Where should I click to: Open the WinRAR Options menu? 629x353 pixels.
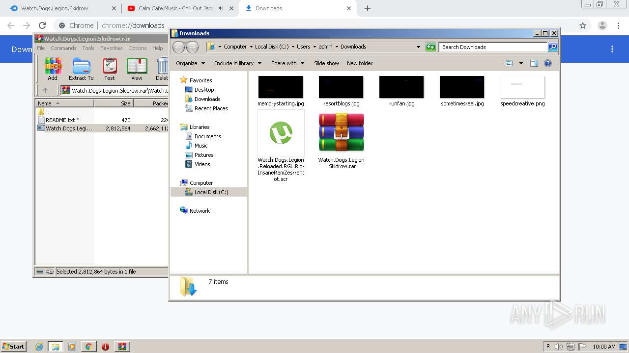[138, 48]
